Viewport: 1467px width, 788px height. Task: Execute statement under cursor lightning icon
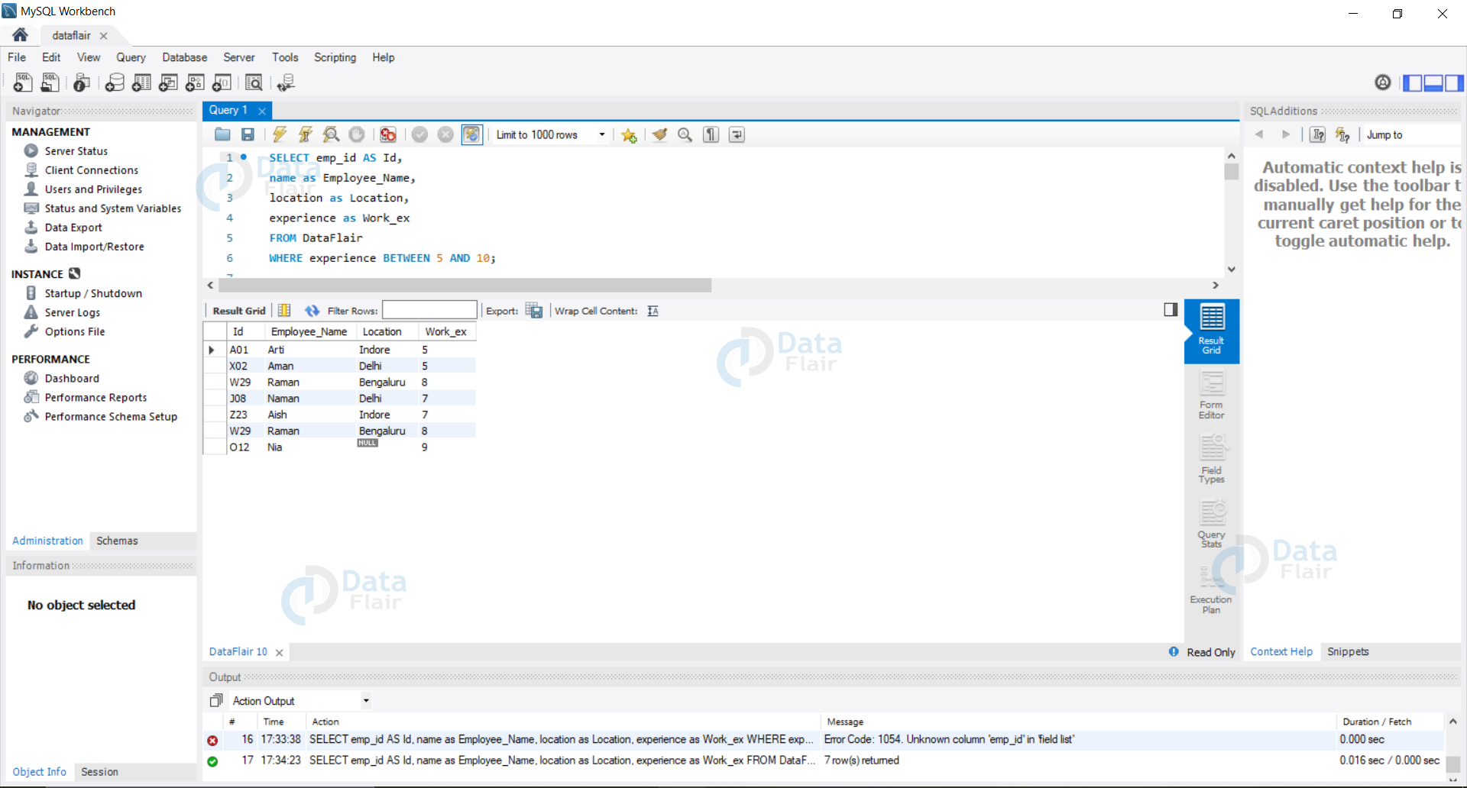pyautogui.click(x=305, y=135)
